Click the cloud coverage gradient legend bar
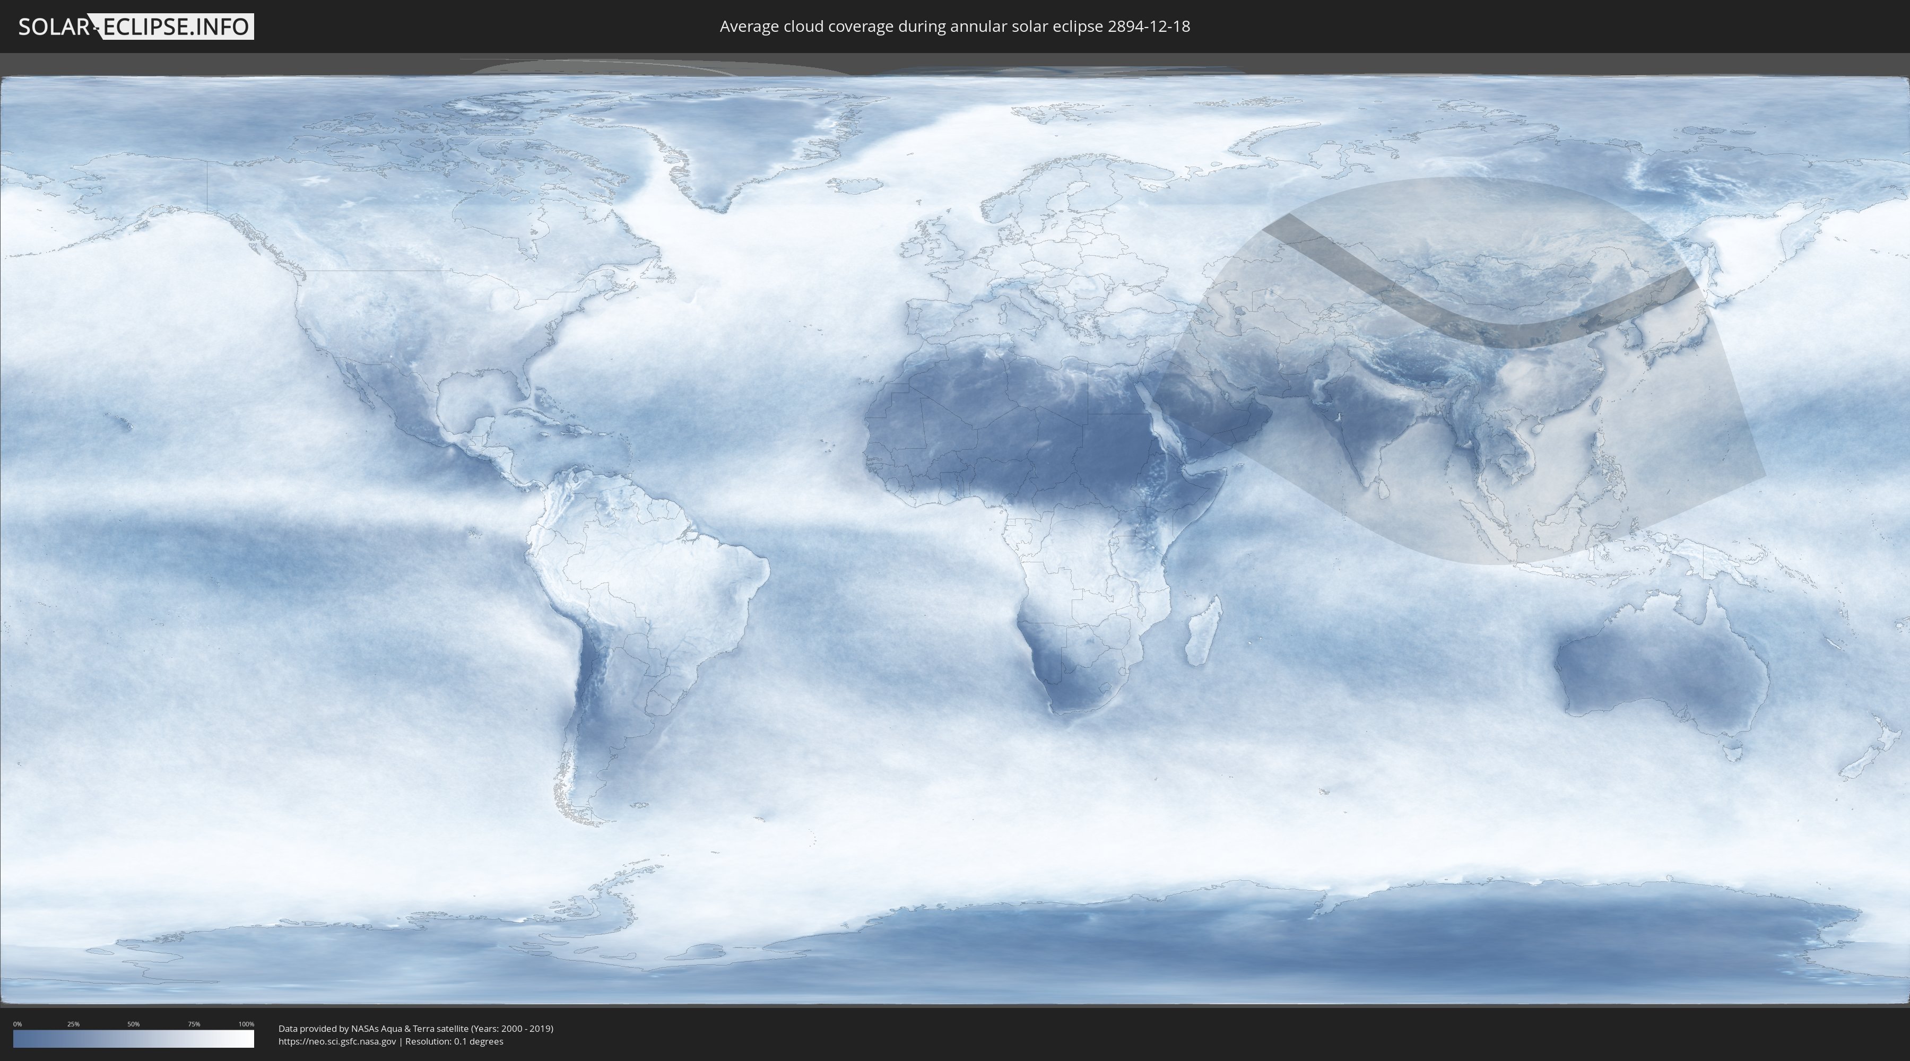 pyautogui.click(x=134, y=1039)
